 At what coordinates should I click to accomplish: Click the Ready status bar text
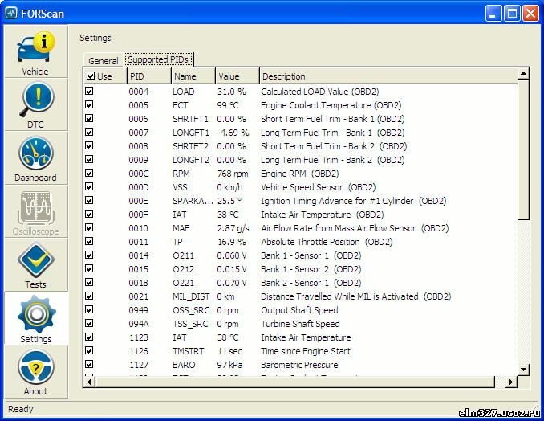point(21,409)
